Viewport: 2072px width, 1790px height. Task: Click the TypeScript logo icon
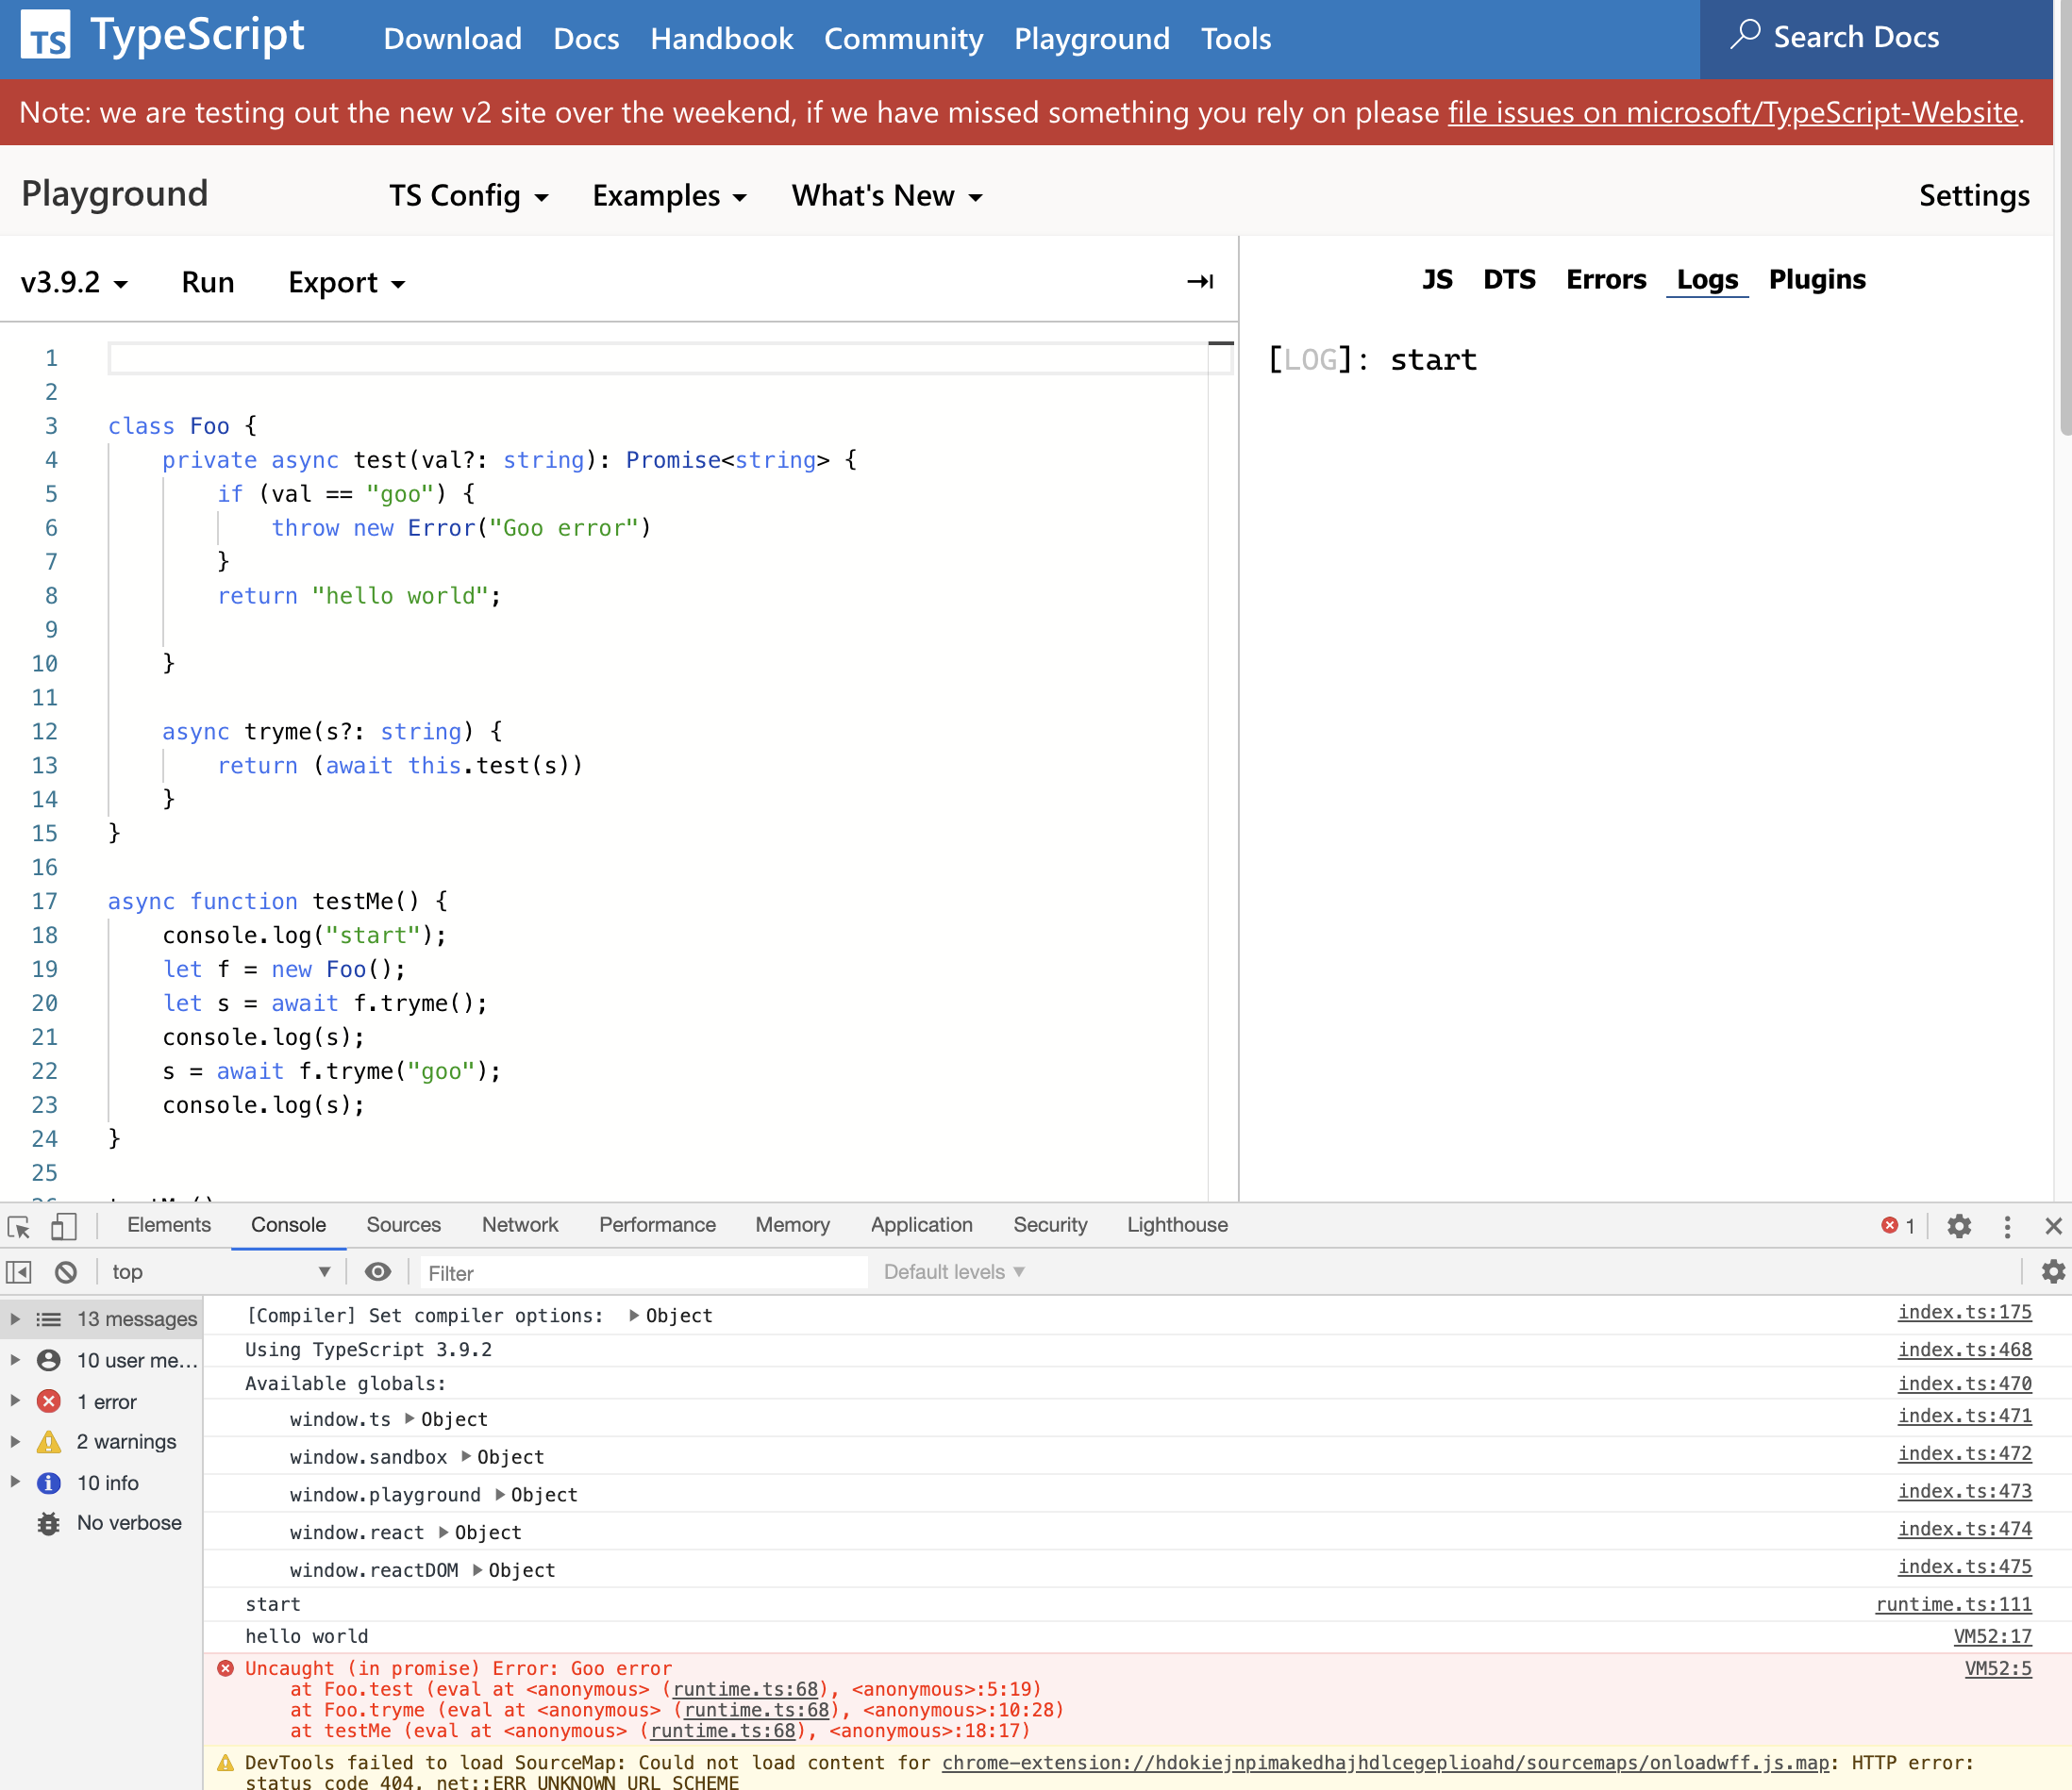coord(47,37)
